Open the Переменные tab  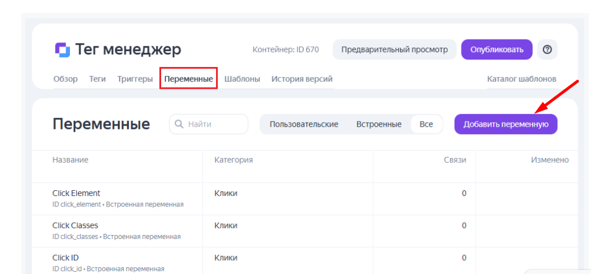189,79
